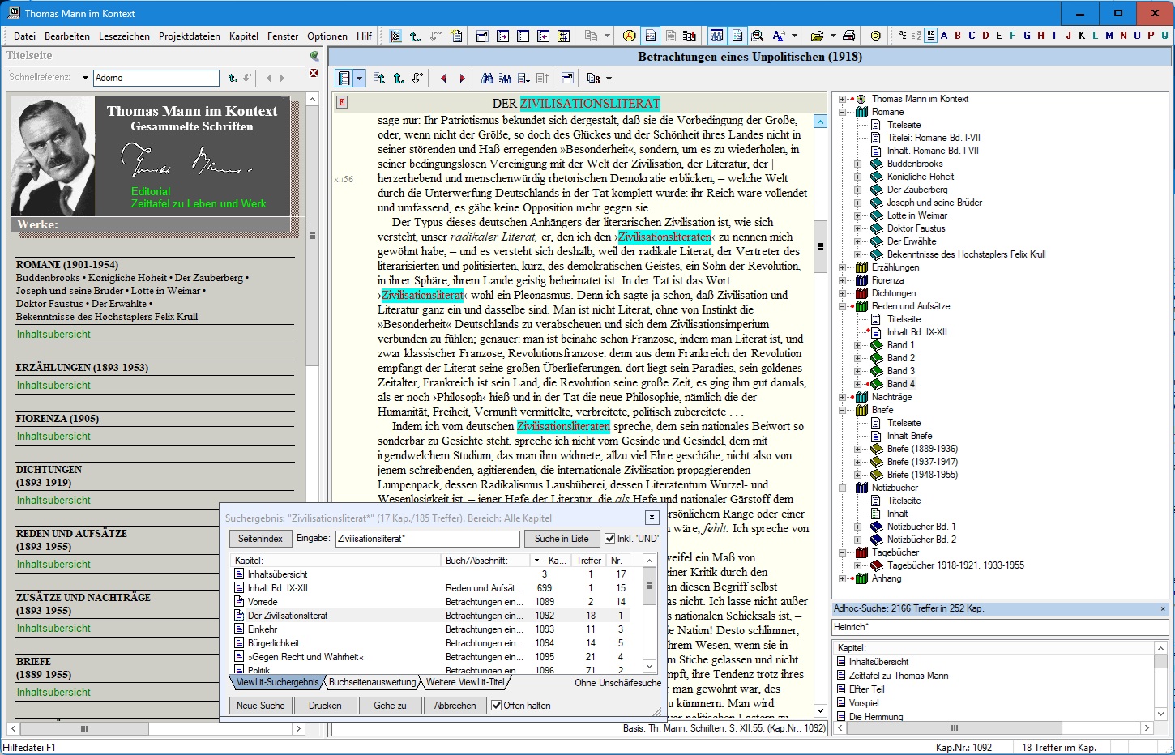Click the Neue Suche button

coord(260,706)
